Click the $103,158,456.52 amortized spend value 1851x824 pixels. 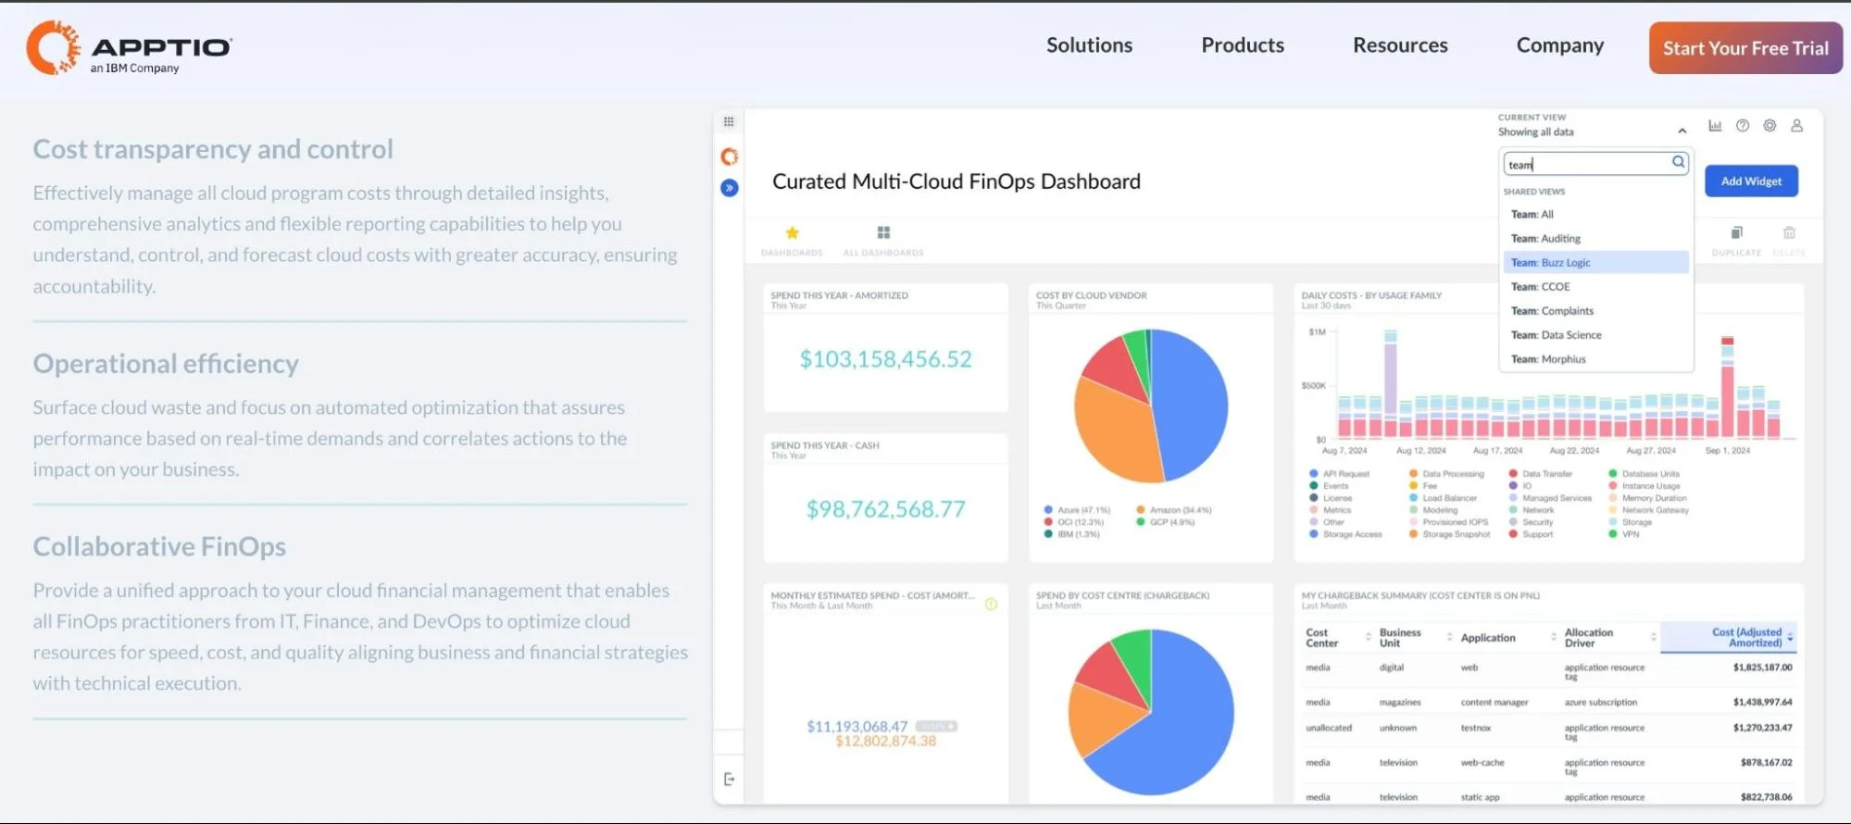[886, 359]
